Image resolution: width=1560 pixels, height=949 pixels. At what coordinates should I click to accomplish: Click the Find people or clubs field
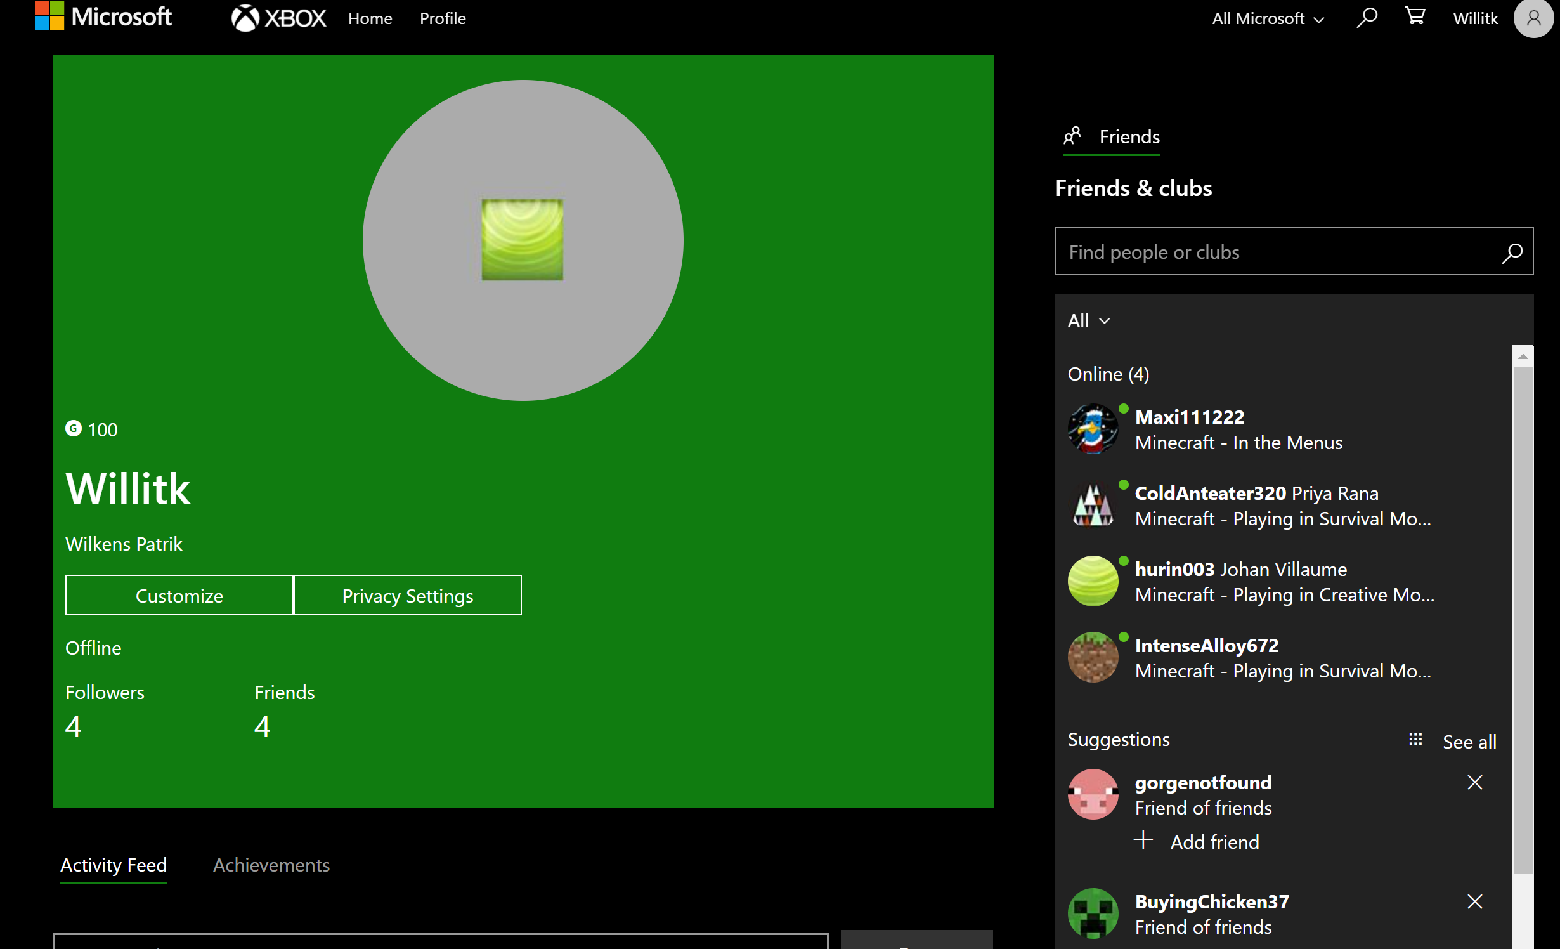(1275, 252)
